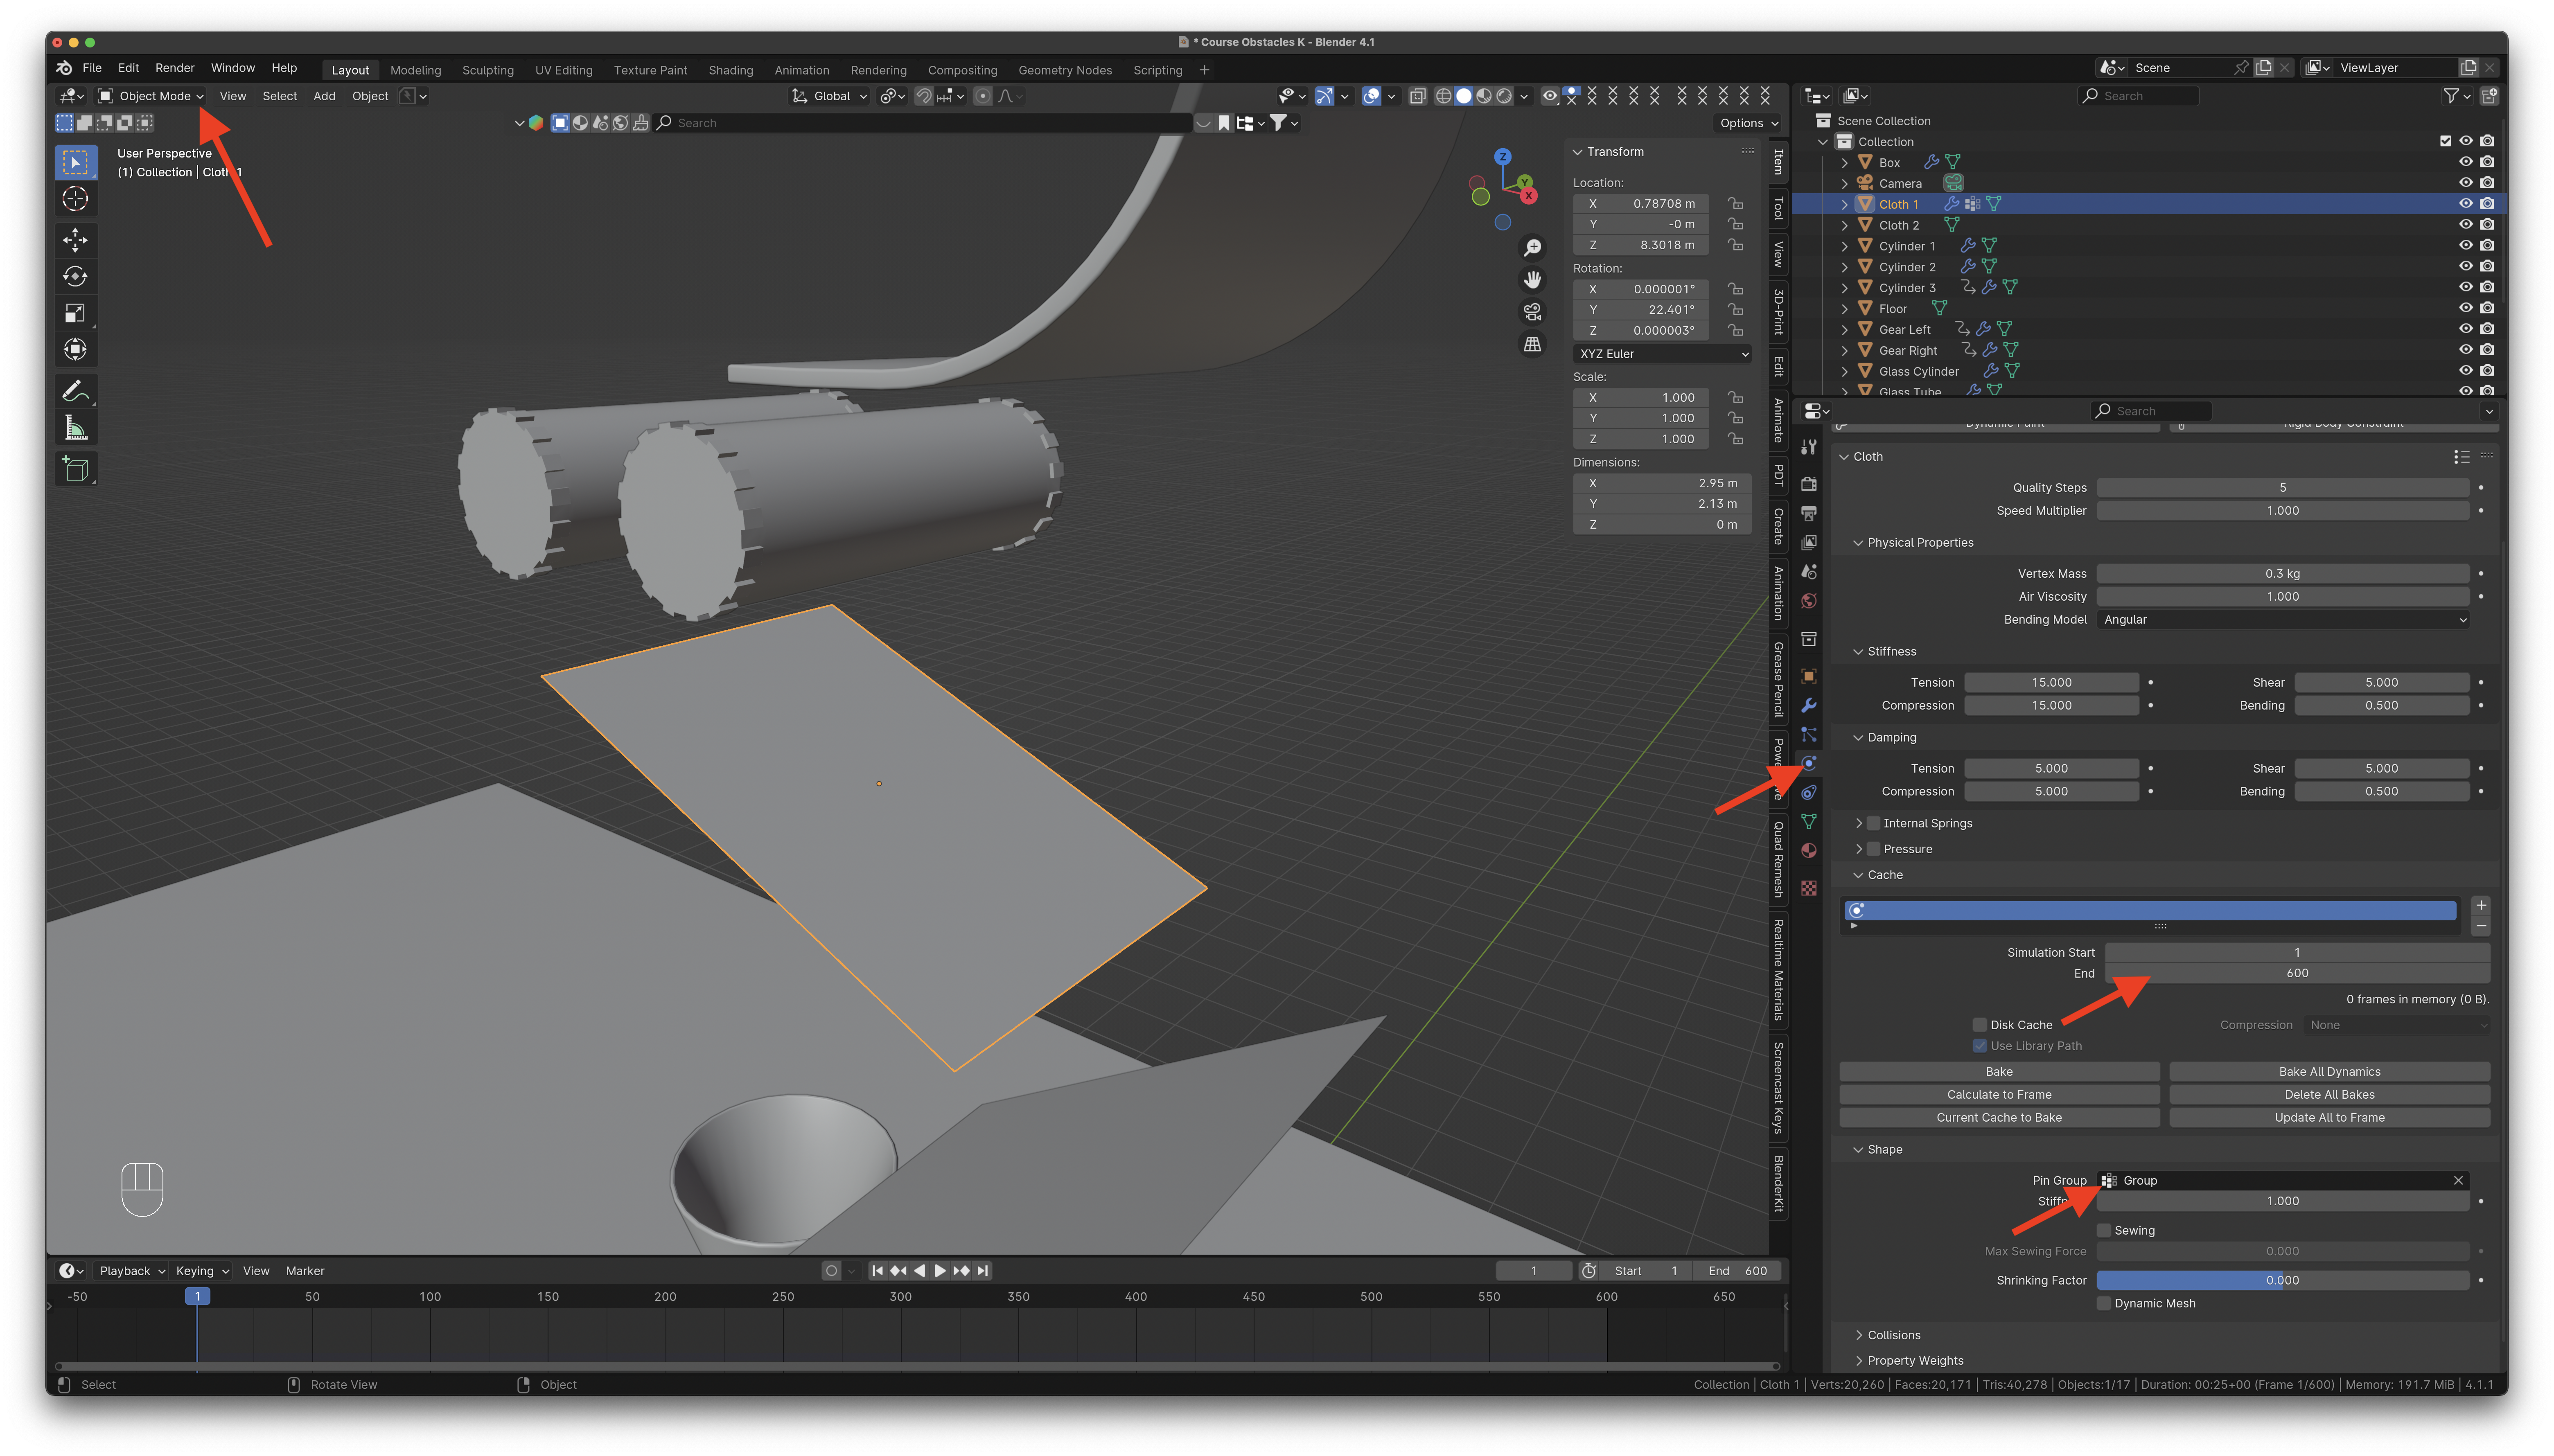Open the Physics properties tab icon
The width and height of the screenshot is (2554, 1456).
click(x=1809, y=763)
